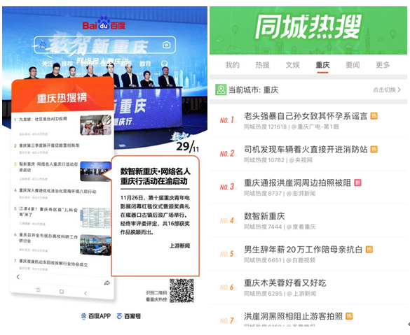Switch to the 文娱 tab
Image resolution: width=410 pixels, height=335 pixels.
coord(292,65)
